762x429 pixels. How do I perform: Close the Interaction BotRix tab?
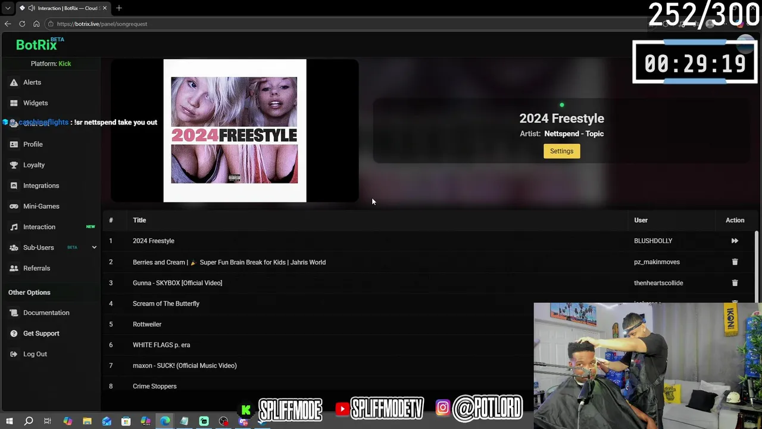point(105,8)
